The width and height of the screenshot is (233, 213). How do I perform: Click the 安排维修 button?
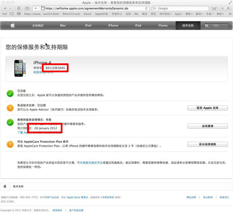pyautogui.click(x=207, y=126)
